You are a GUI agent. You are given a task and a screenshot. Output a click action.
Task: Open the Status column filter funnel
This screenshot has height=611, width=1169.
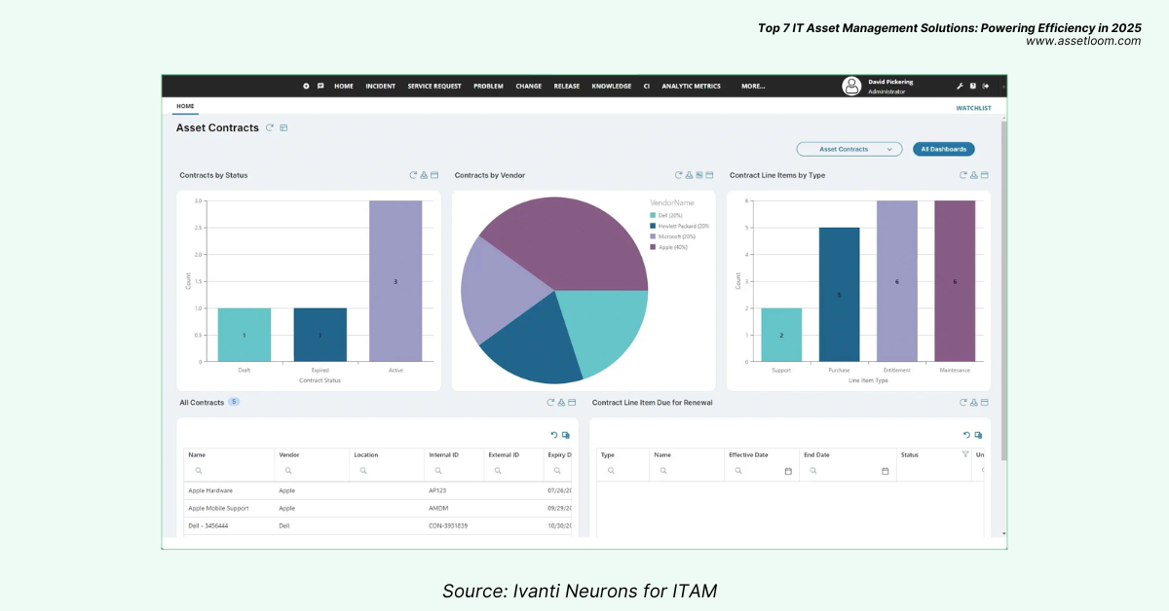pyautogui.click(x=965, y=454)
